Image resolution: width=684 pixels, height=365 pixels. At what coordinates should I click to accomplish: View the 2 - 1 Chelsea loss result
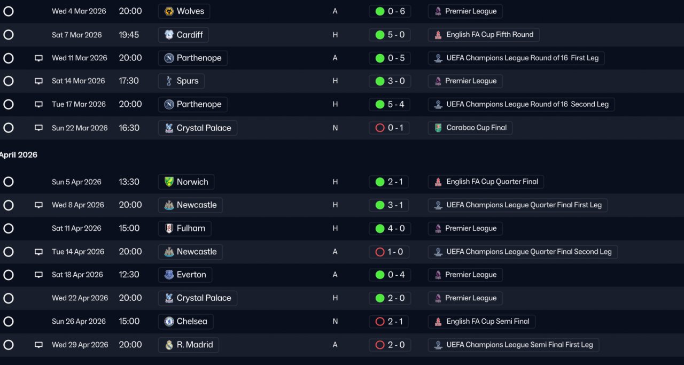pyautogui.click(x=390, y=321)
